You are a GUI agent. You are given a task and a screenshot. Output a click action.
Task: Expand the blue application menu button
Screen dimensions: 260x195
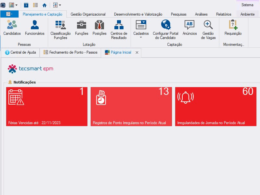pyautogui.click(x=9, y=14)
